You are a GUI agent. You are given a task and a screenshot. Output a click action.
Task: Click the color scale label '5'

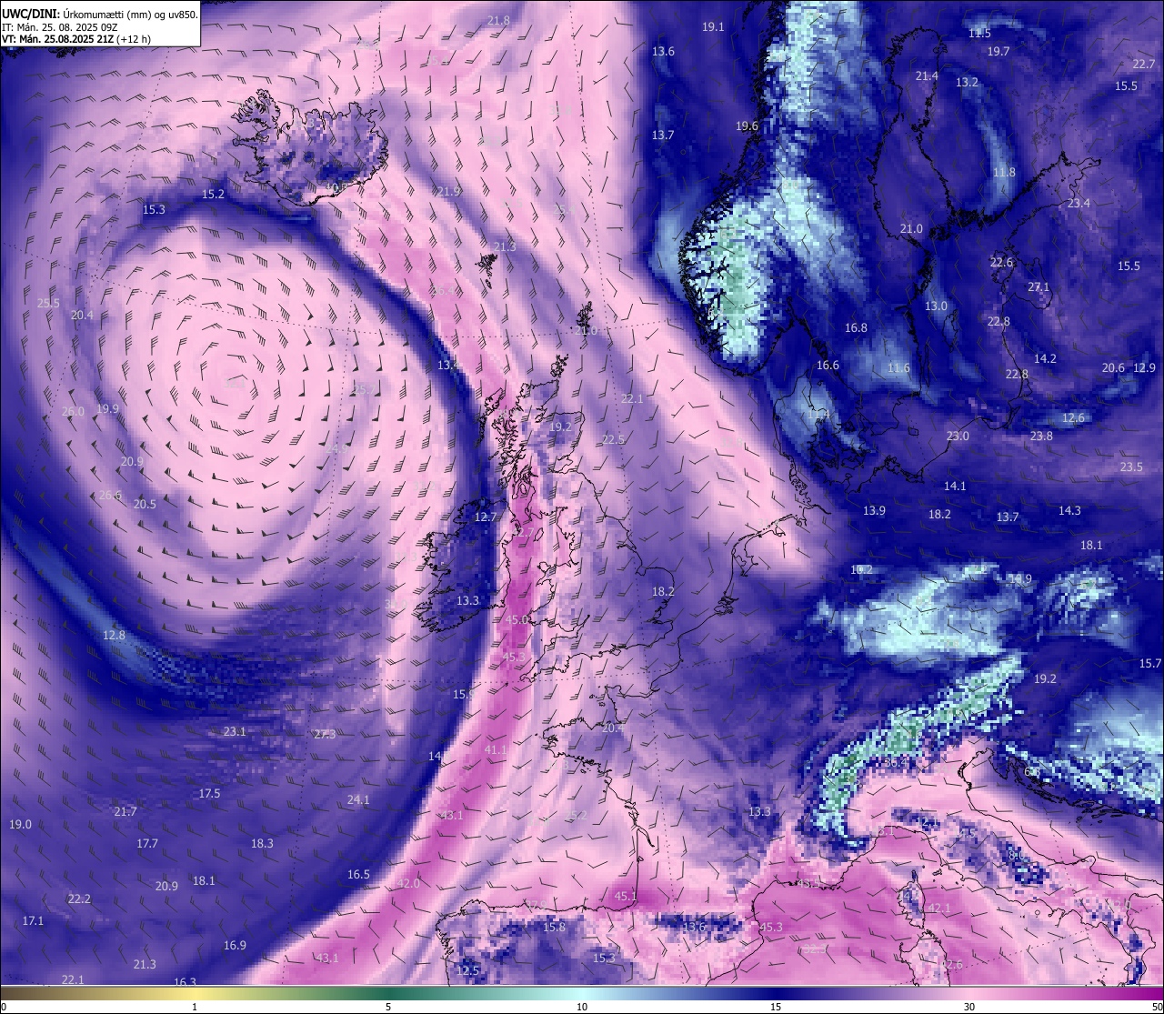[388, 1007]
